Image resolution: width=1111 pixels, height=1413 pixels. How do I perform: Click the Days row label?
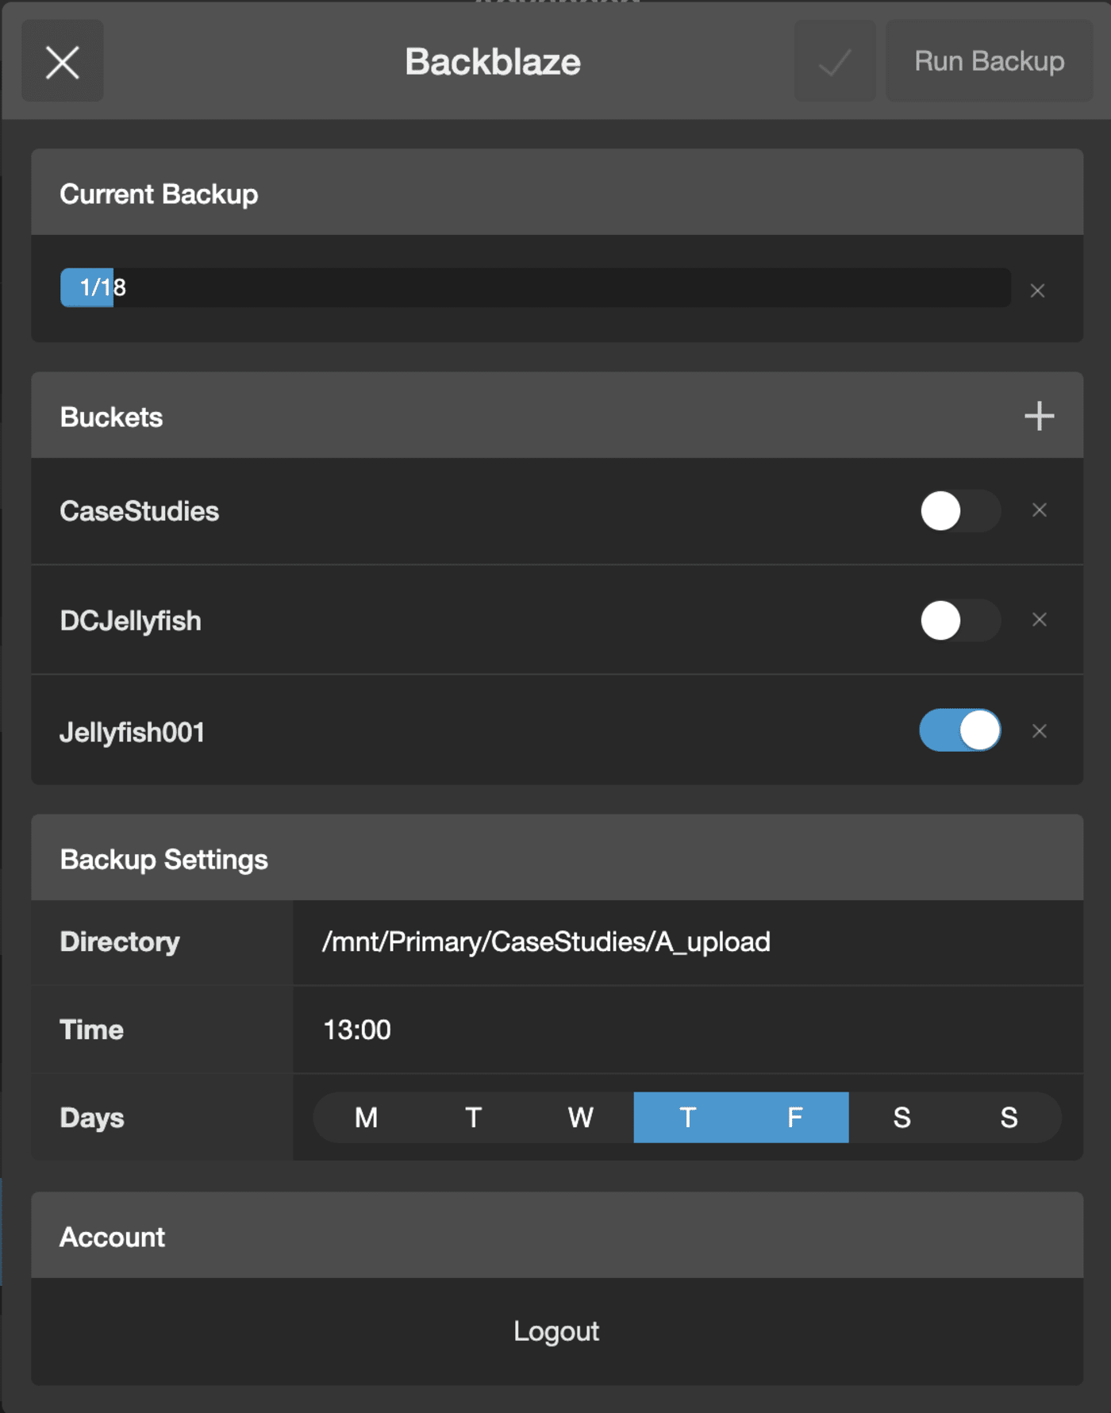pos(92,1118)
